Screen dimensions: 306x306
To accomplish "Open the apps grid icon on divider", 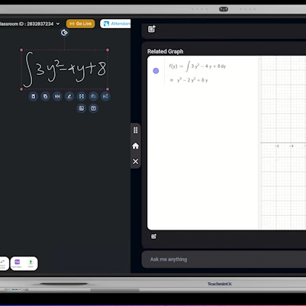I will coord(136,130).
